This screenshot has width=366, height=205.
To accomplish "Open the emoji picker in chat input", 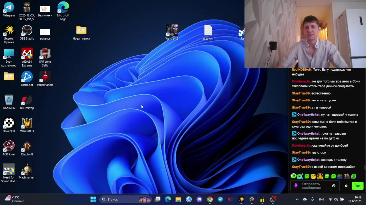I will click(334, 186).
